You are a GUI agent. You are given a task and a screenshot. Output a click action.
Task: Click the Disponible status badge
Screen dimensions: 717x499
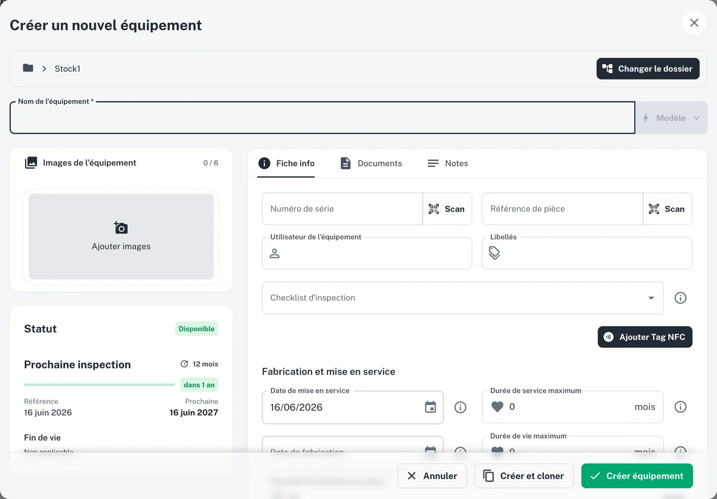(x=197, y=329)
